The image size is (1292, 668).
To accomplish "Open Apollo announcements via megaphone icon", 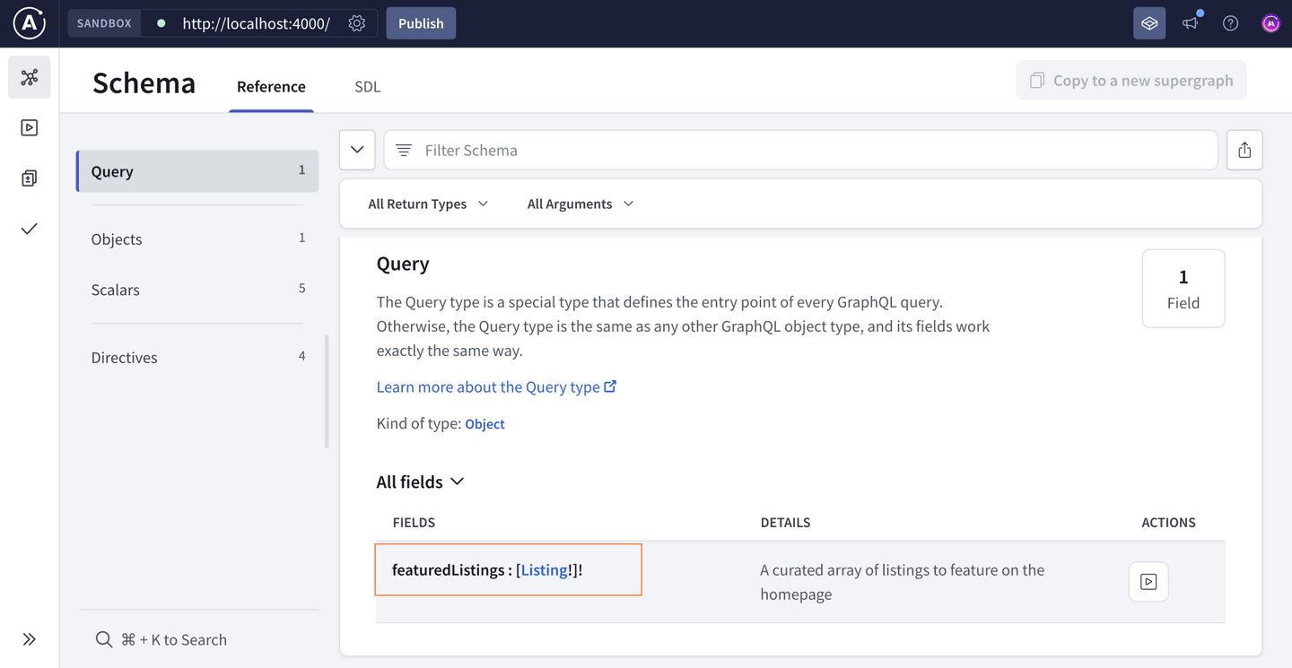I will tap(1190, 23).
